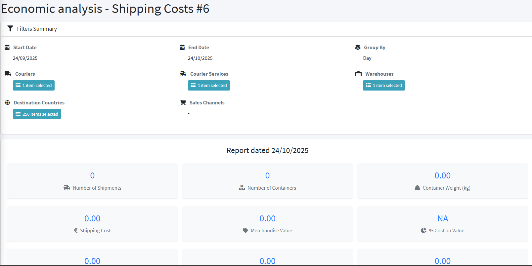Image resolution: width=532 pixels, height=266 pixels.
Task: Click the shopping cart icon beside Sales Channels
Action: [183, 103]
